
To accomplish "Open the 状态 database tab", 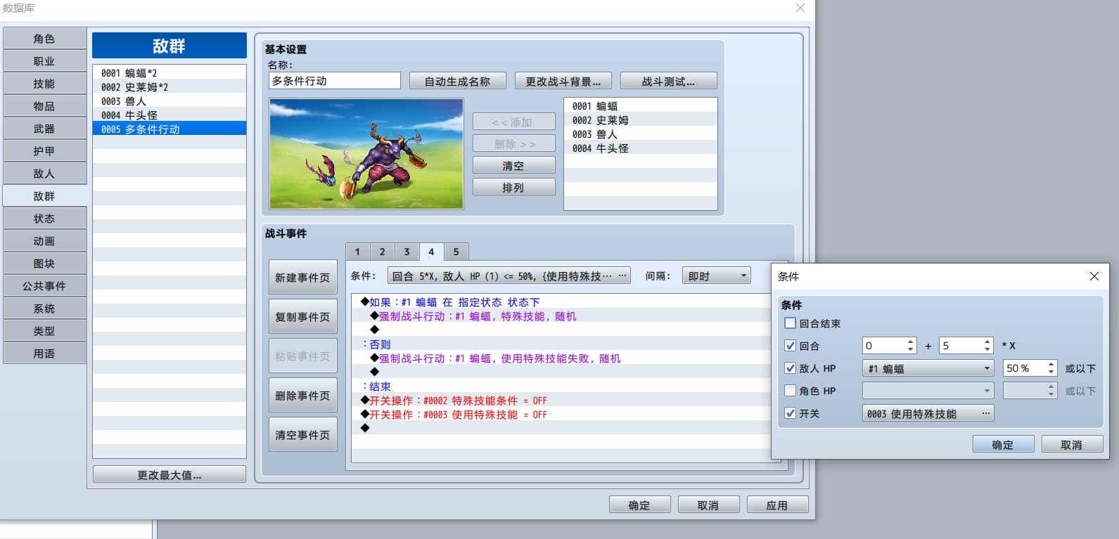I will pos(44,219).
